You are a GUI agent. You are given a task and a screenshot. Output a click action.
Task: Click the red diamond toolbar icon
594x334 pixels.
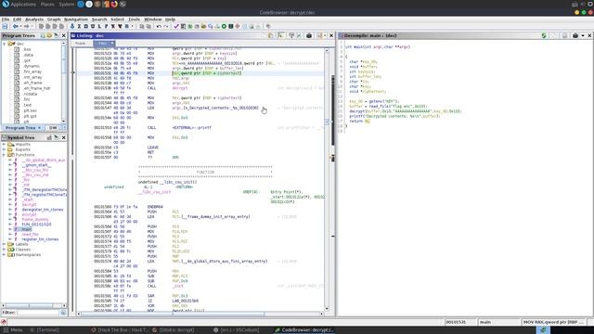tap(238, 26)
